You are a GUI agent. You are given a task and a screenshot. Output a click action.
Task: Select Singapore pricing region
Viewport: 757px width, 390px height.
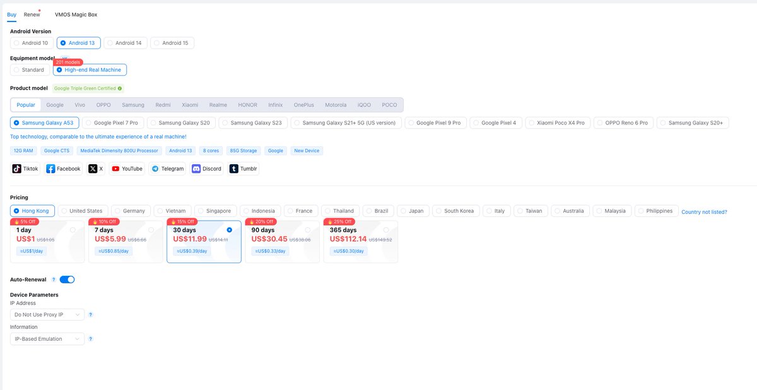click(x=216, y=211)
